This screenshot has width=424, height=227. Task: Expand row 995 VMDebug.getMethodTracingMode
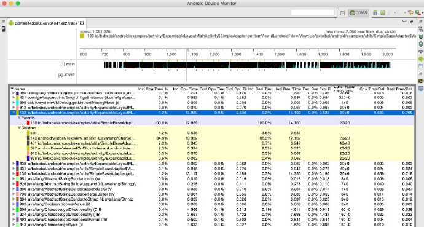coord(14,103)
